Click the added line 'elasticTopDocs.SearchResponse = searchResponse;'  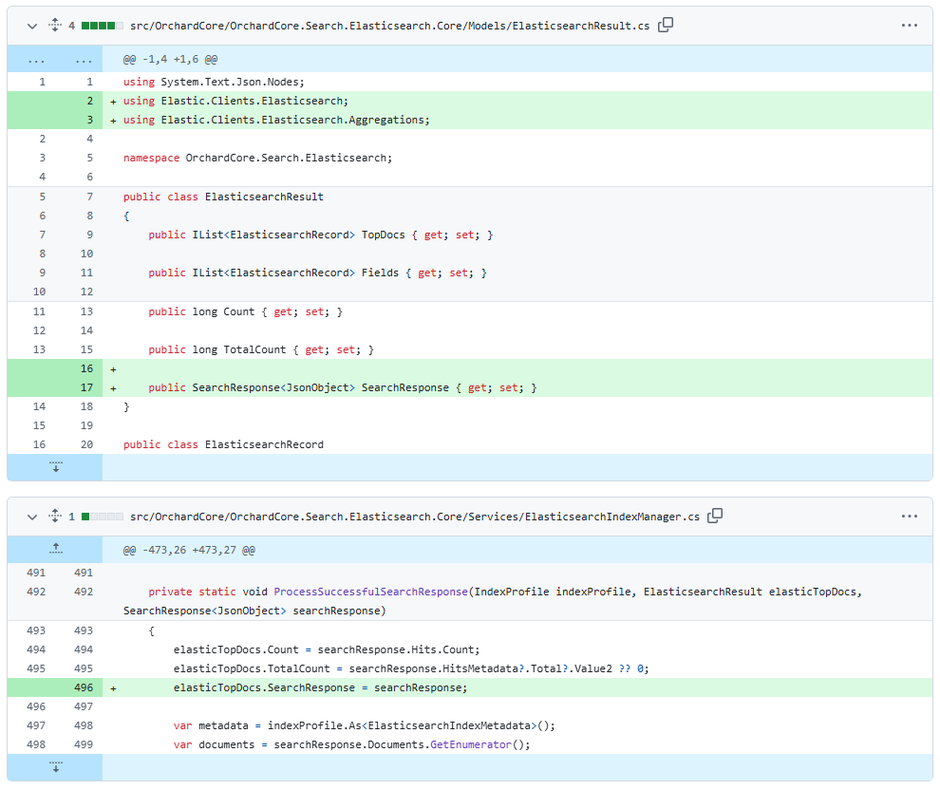click(320, 687)
